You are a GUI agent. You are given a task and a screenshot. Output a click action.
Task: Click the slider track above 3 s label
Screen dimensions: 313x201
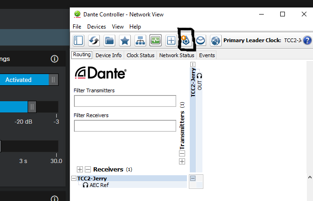click(29, 146)
